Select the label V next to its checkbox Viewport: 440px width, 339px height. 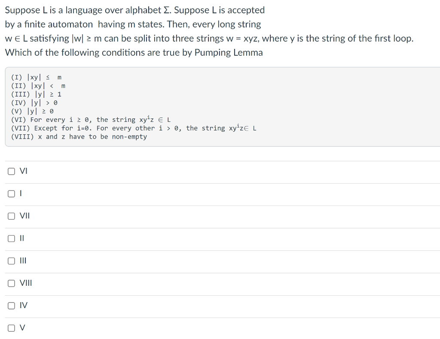(x=21, y=327)
